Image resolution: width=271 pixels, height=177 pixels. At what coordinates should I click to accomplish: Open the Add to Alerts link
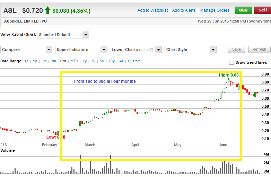[184, 10]
